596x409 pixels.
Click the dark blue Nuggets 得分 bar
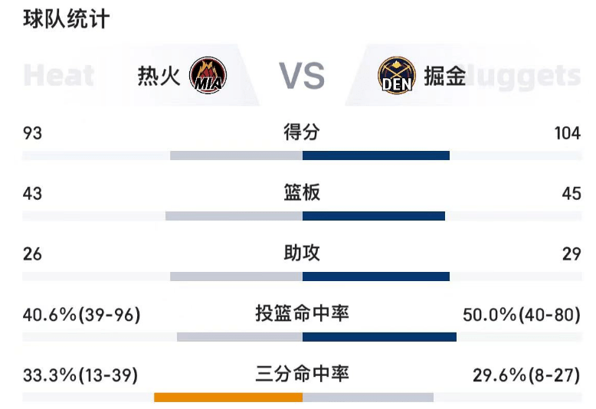click(376, 155)
